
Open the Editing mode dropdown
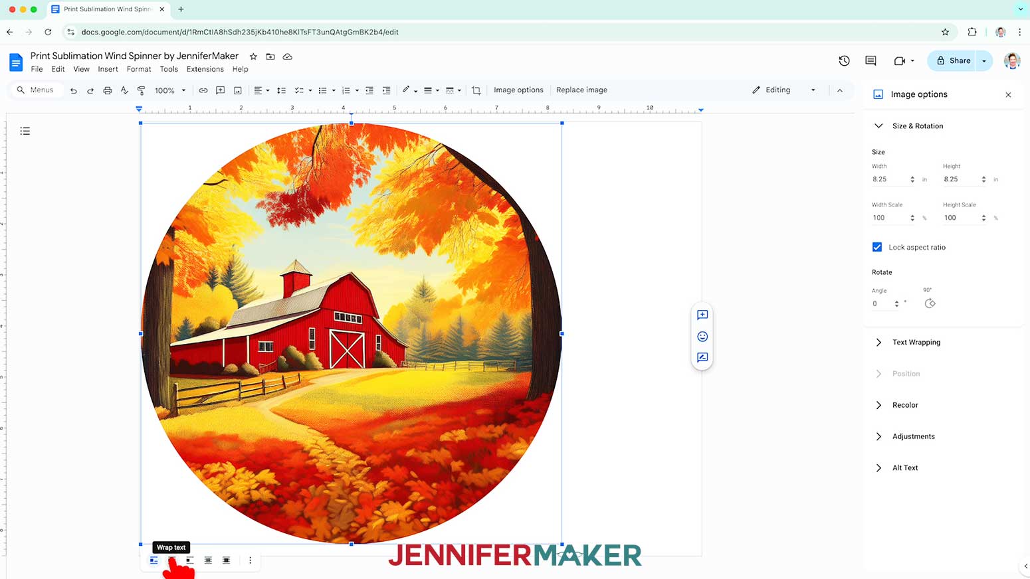(784, 90)
